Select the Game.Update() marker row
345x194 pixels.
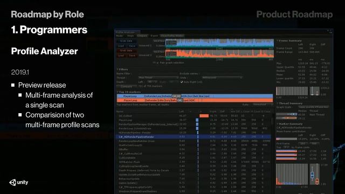(x=194, y=183)
